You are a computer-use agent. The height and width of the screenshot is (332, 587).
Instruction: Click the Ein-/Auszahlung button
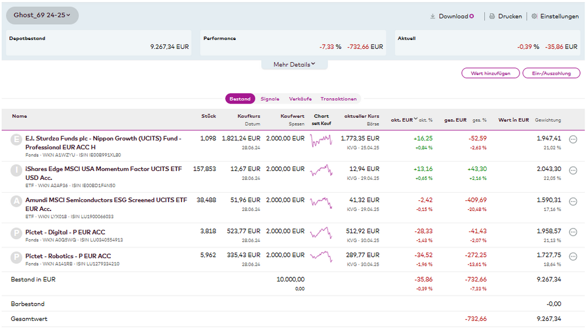point(551,73)
